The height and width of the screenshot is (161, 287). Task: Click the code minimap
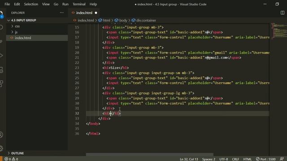[x=279, y=31]
